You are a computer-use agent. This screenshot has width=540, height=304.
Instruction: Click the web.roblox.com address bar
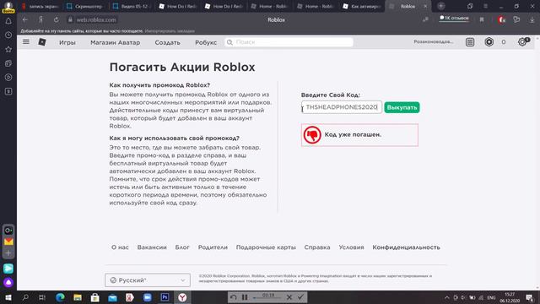click(96, 19)
